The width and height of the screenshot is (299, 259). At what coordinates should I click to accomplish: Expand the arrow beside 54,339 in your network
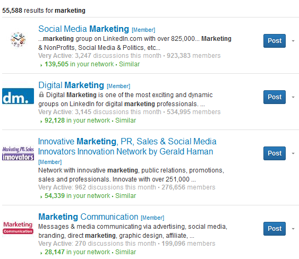[41, 197]
